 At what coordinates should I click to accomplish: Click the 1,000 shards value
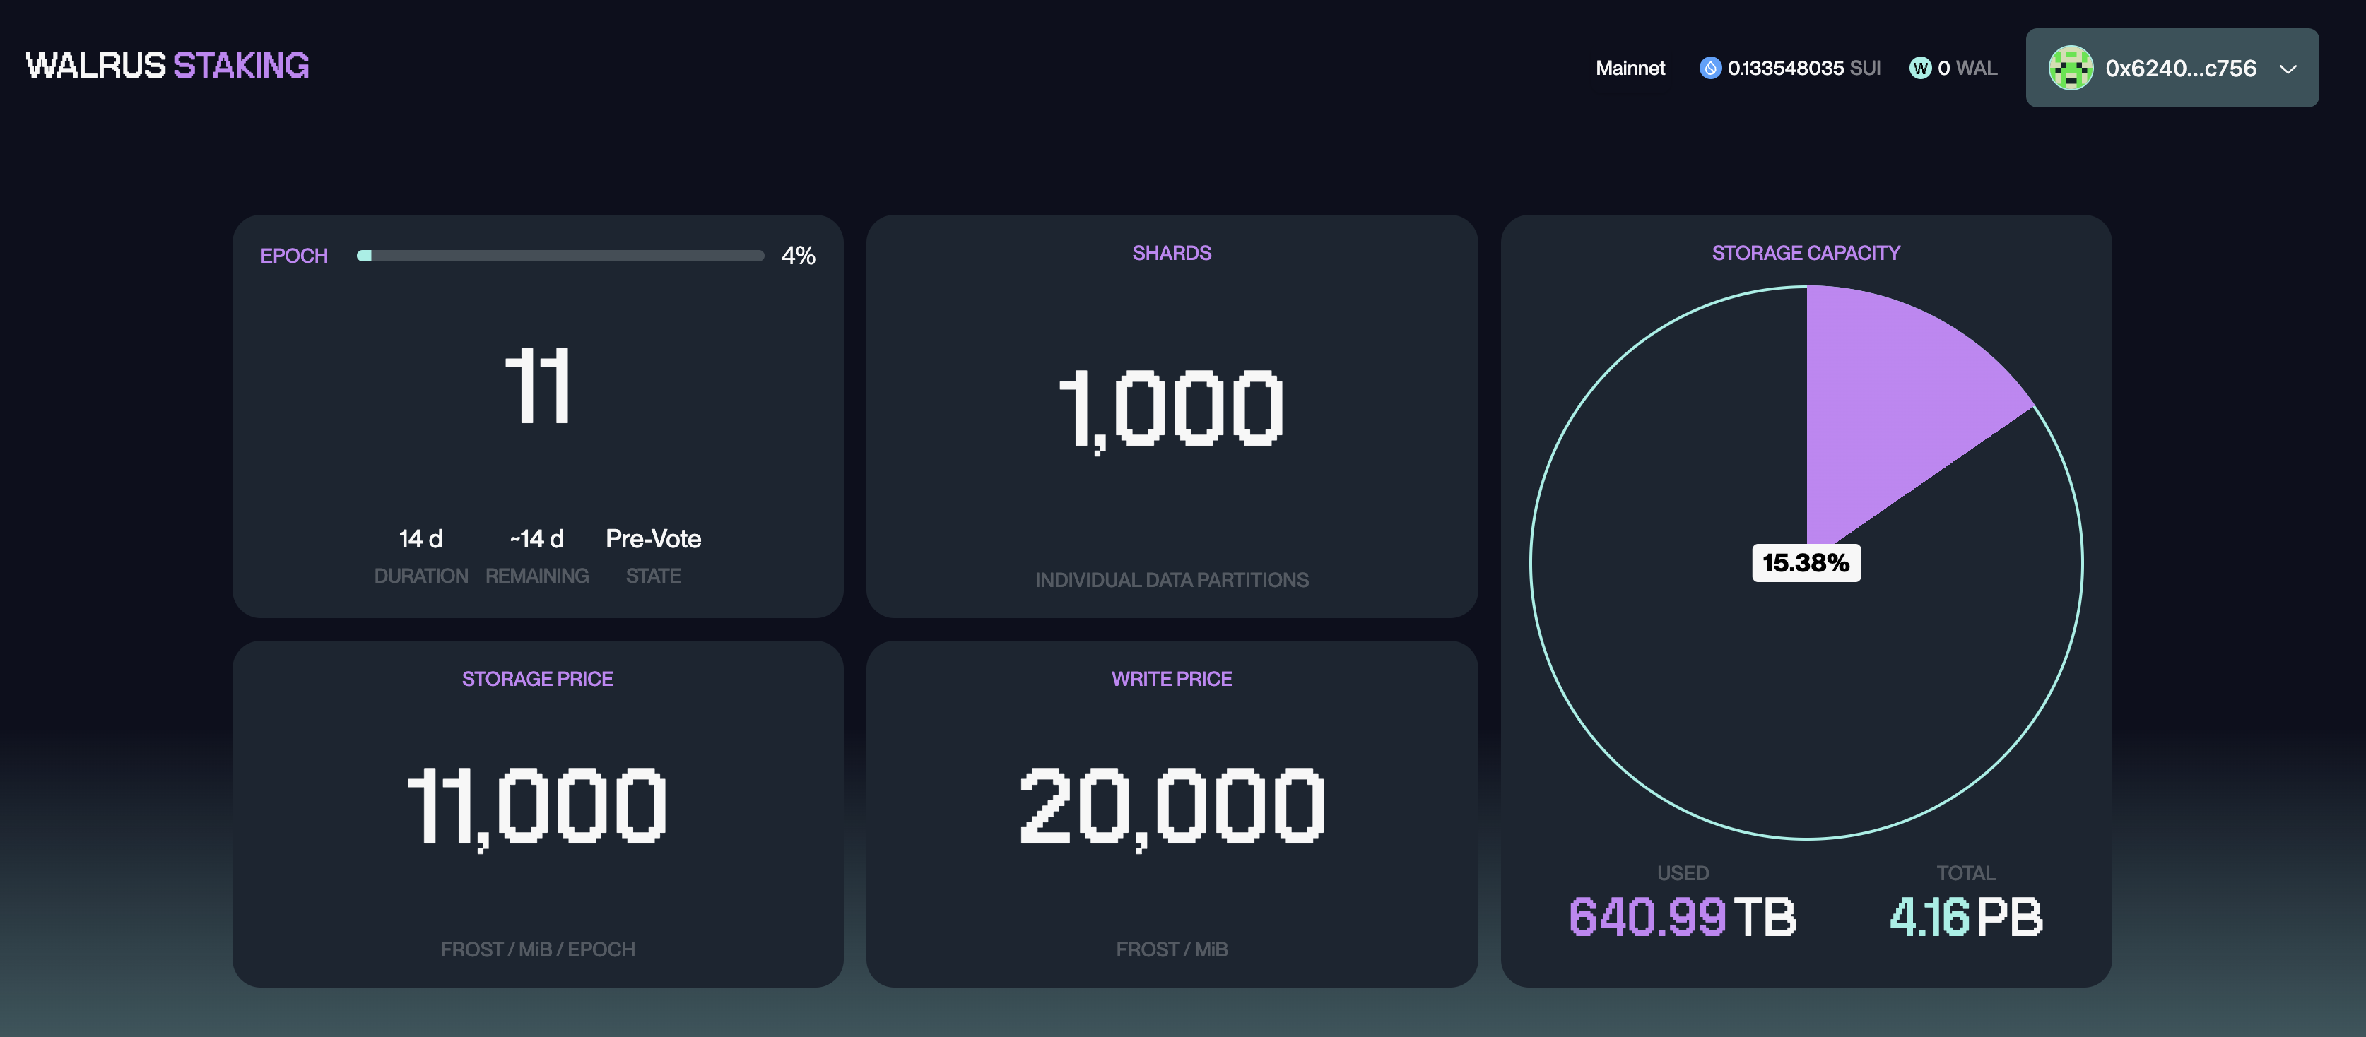pyautogui.click(x=1171, y=408)
